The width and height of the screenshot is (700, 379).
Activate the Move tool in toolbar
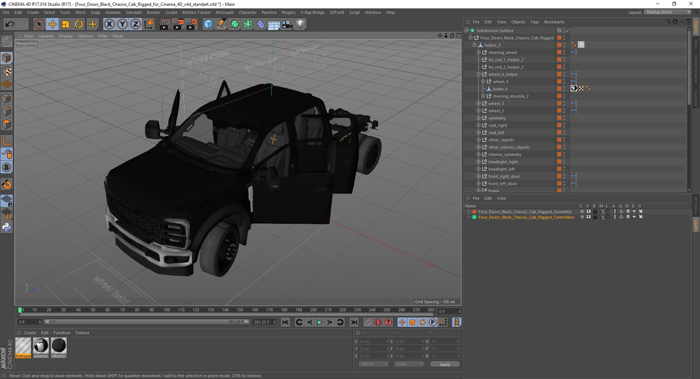point(52,24)
